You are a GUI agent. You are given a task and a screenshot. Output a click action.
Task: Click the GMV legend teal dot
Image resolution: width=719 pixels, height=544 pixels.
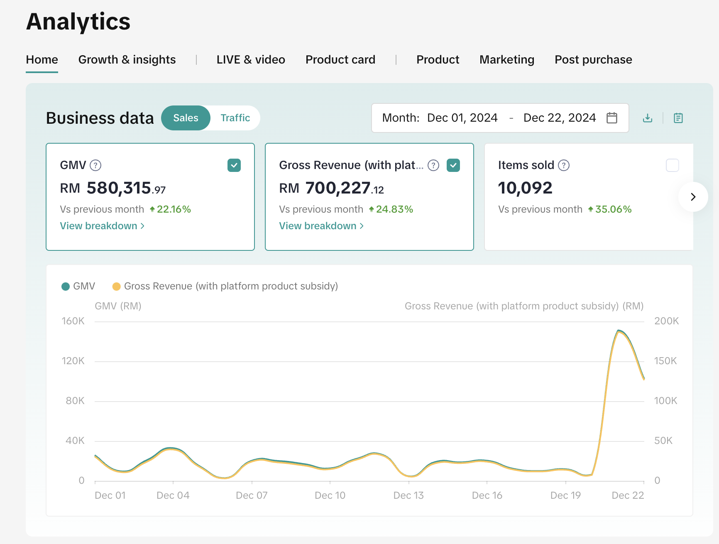coord(66,287)
